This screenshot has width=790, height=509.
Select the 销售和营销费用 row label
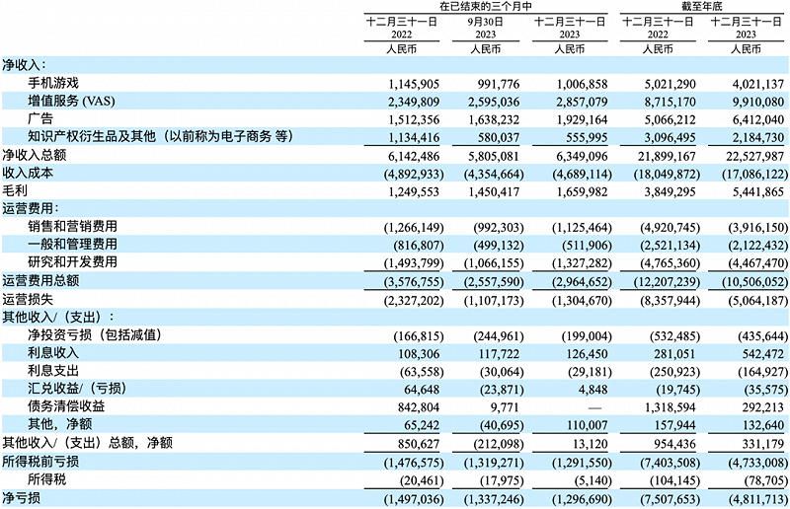pyautogui.click(x=72, y=227)
